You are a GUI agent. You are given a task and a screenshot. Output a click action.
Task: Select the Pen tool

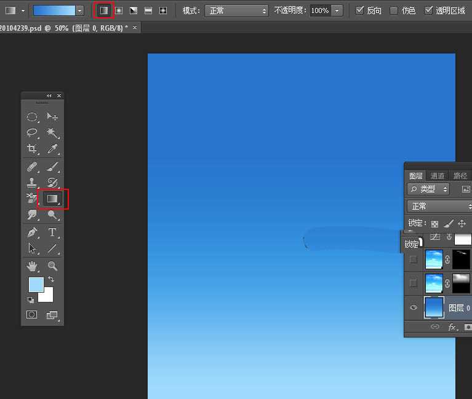32,232
